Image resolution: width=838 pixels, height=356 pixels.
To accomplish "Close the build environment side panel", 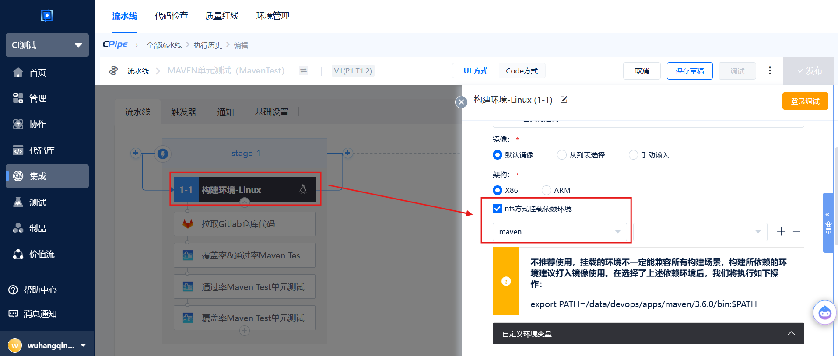I will pos(461,102).
